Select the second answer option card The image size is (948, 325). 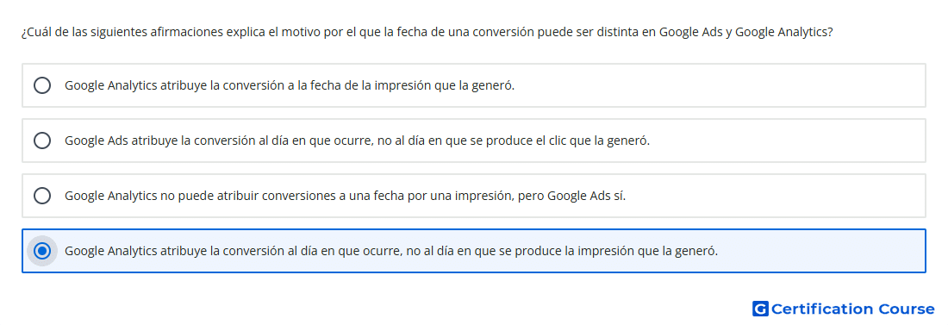[x=474, y=141]
